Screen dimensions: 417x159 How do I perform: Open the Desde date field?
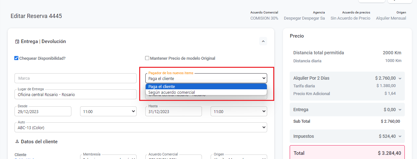pyautogui.click(x=43, y=111)
